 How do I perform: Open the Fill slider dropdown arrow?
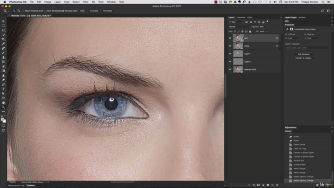(x=267, y=31)
